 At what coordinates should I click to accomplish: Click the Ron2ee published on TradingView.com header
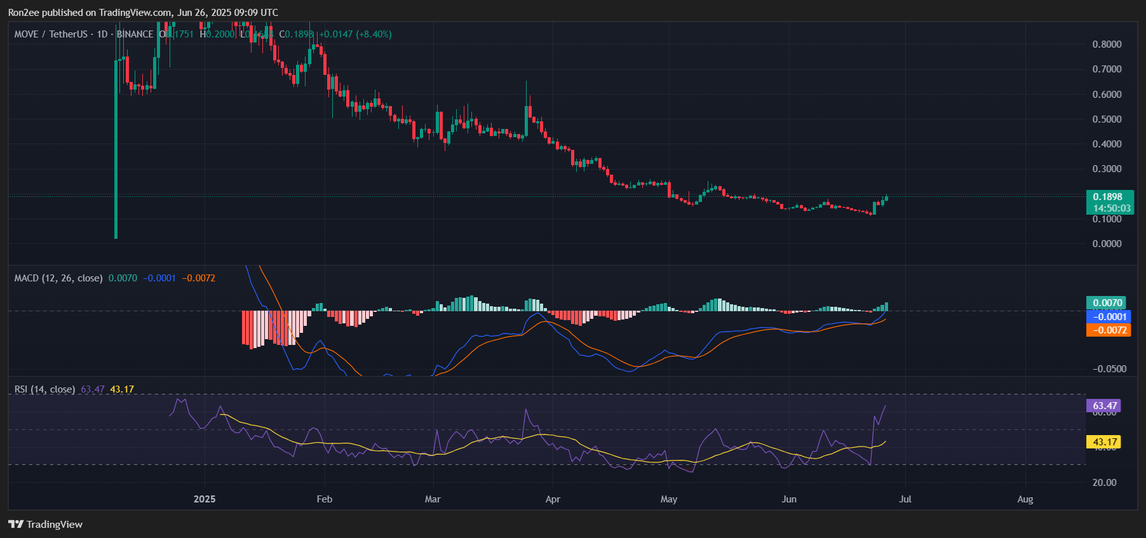coord(143,13)
